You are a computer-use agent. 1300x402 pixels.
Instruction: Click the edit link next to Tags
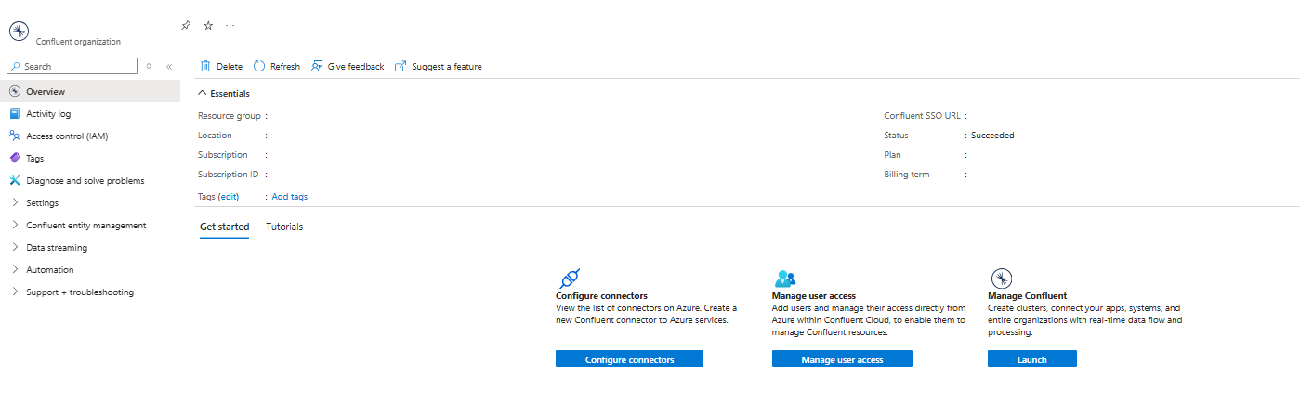point(229,197)
